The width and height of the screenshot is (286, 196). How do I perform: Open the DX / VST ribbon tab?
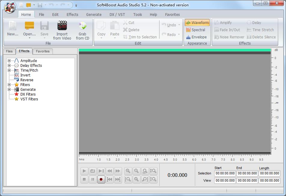117,14
